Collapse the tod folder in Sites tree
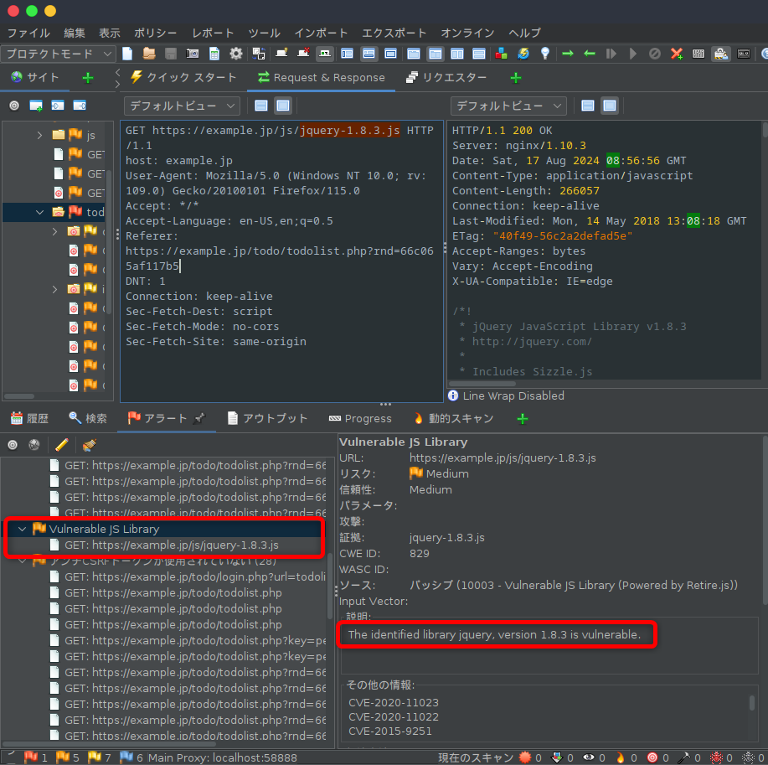The height and width of the screenshot is (765, 768). (x=39, y=212)
